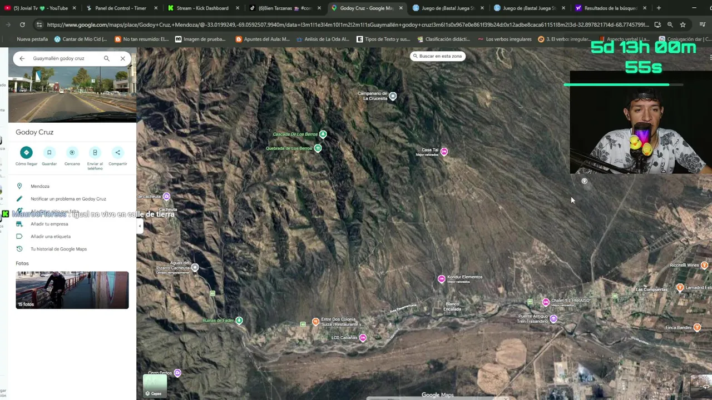
Task: Open the Clasificación didáctica bookmark
Action: click(x=443, y=39)
